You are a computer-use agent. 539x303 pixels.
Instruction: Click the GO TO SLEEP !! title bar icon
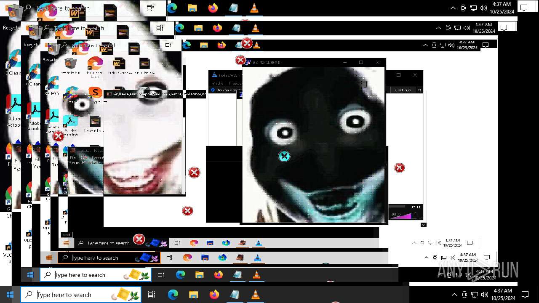coord(248,62)
